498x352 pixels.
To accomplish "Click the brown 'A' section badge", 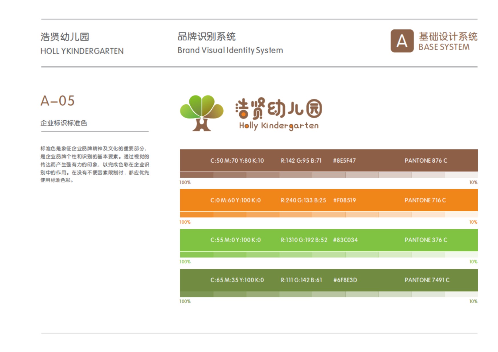I will click(402, 41).
